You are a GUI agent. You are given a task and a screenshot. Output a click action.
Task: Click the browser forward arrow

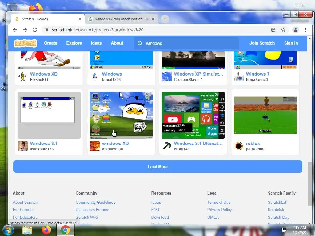25,30
